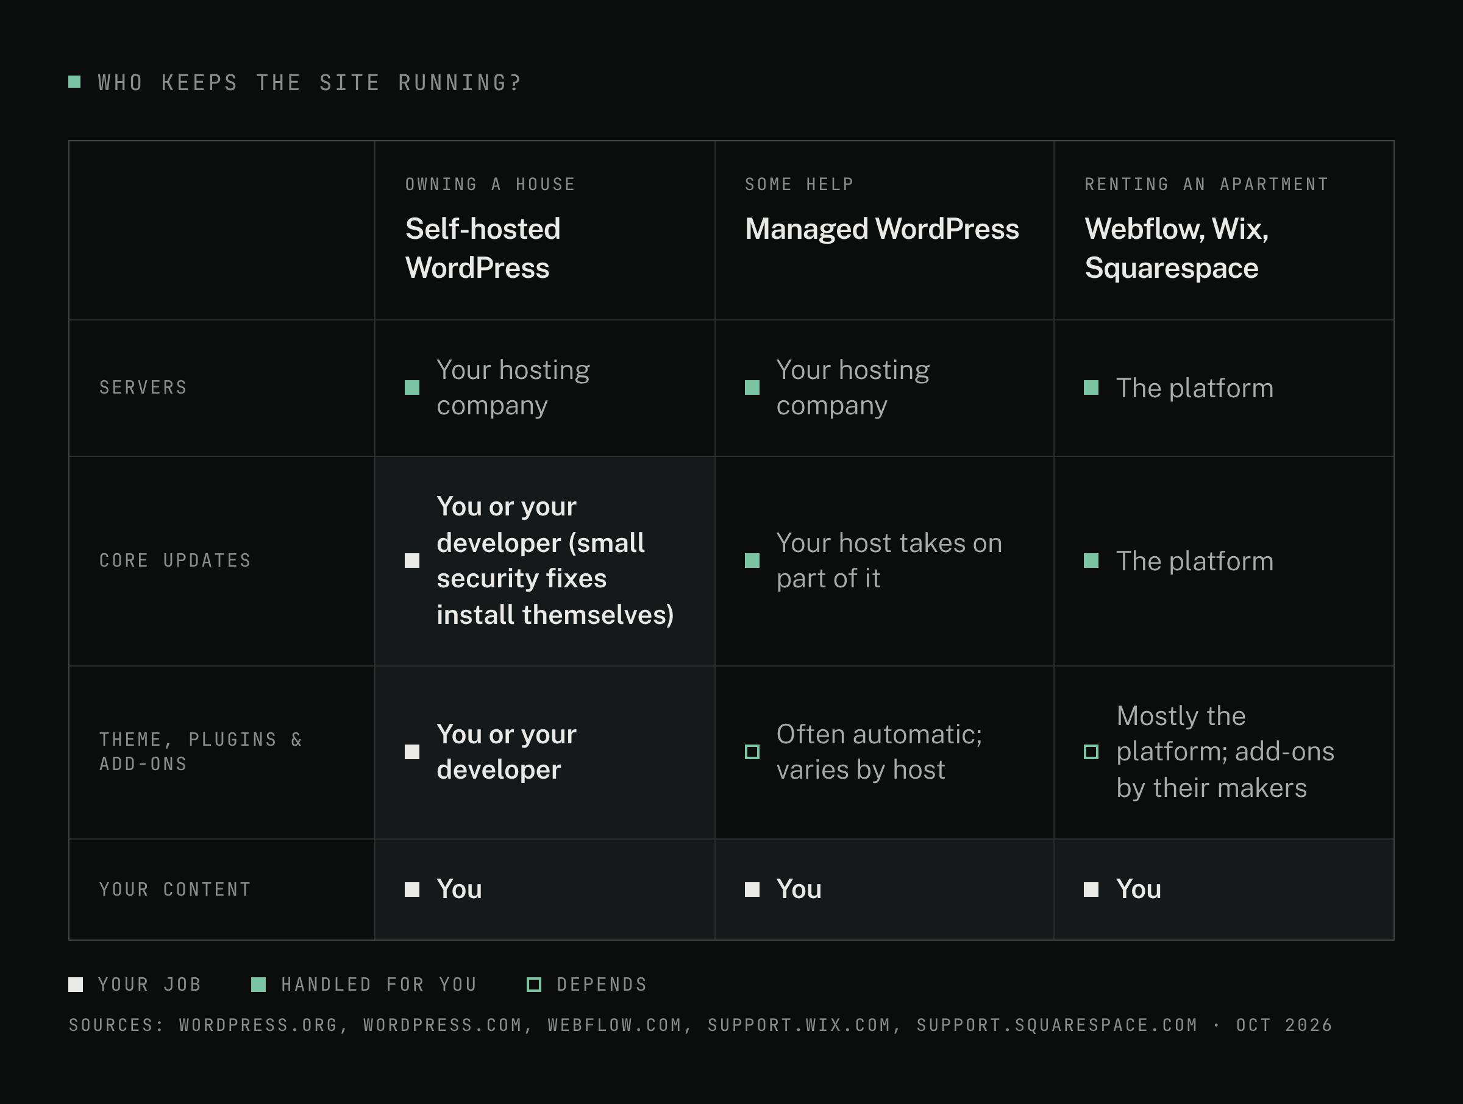Click the 'Servers' row label
The width and height of the screenshot is (1463, 1104).
143,387
